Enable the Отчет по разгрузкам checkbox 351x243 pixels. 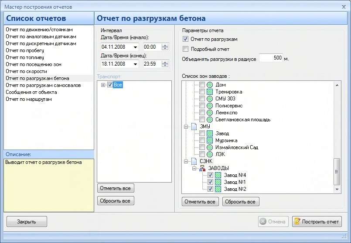coord(185,39)
